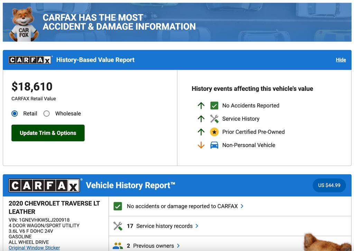Screen dimensions: 354x251
Task: Click the wrench icon beside 17 Service history records
Action: (118, 226)
